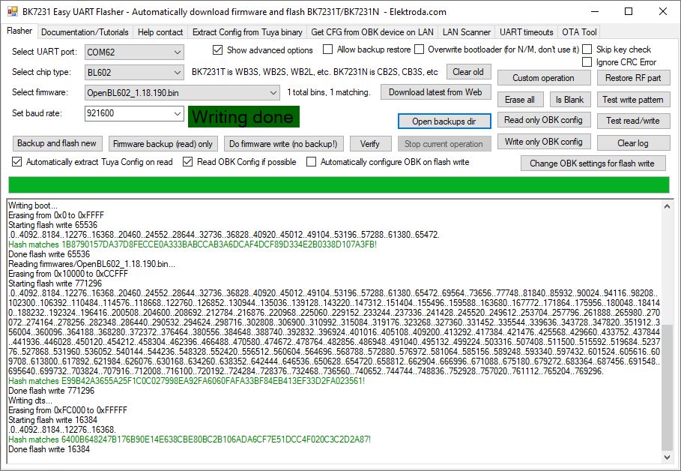
Task: Click the app icon in title bar
Action: coord(13,11)
